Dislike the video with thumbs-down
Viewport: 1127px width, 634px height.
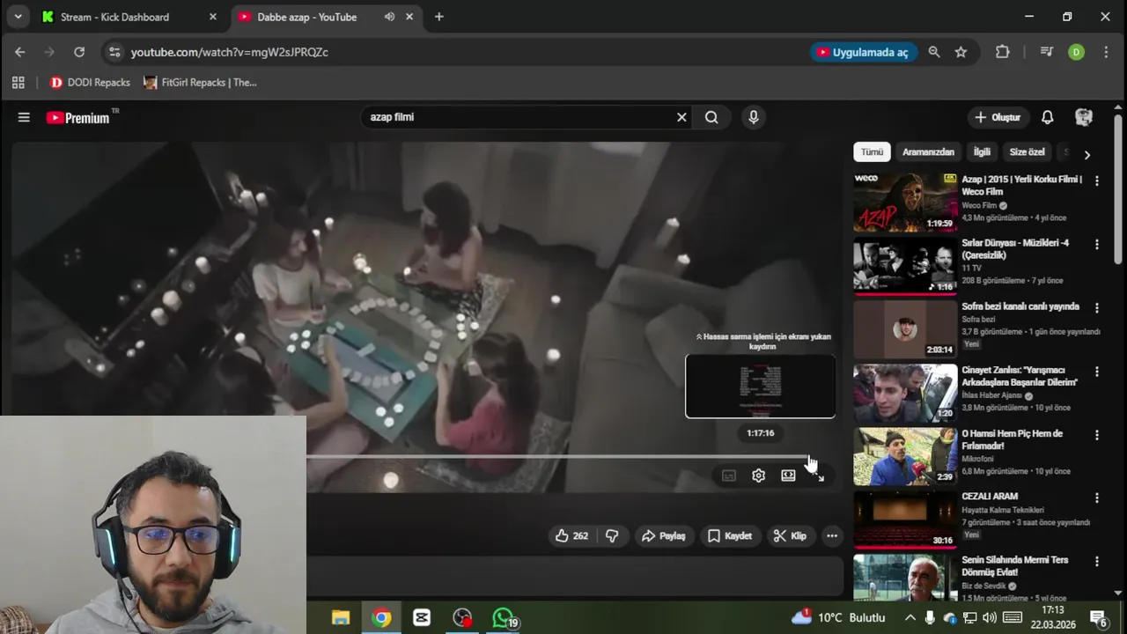pos(612,535)
